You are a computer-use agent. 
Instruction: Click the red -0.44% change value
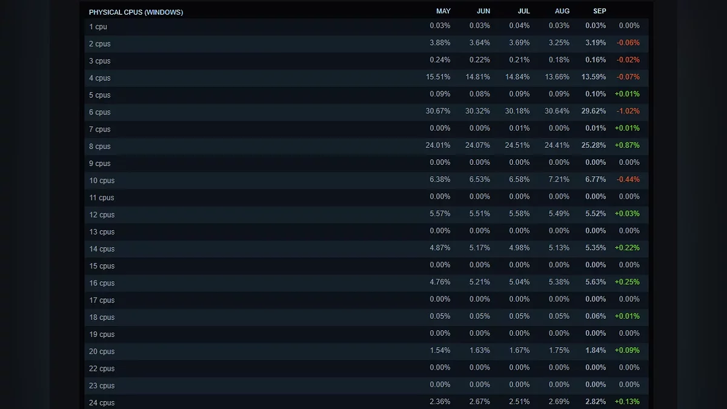(628, 180)
